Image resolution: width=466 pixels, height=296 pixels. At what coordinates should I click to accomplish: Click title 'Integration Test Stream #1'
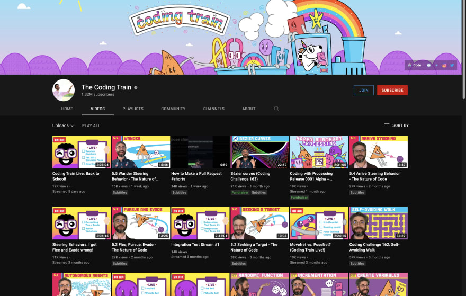195,244
